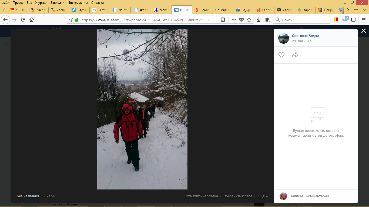
Task: Open the Firefox hamburger menu
Action: pos(364,20)
